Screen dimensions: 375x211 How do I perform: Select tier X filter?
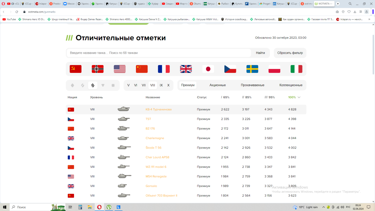[x=168, y=85]
